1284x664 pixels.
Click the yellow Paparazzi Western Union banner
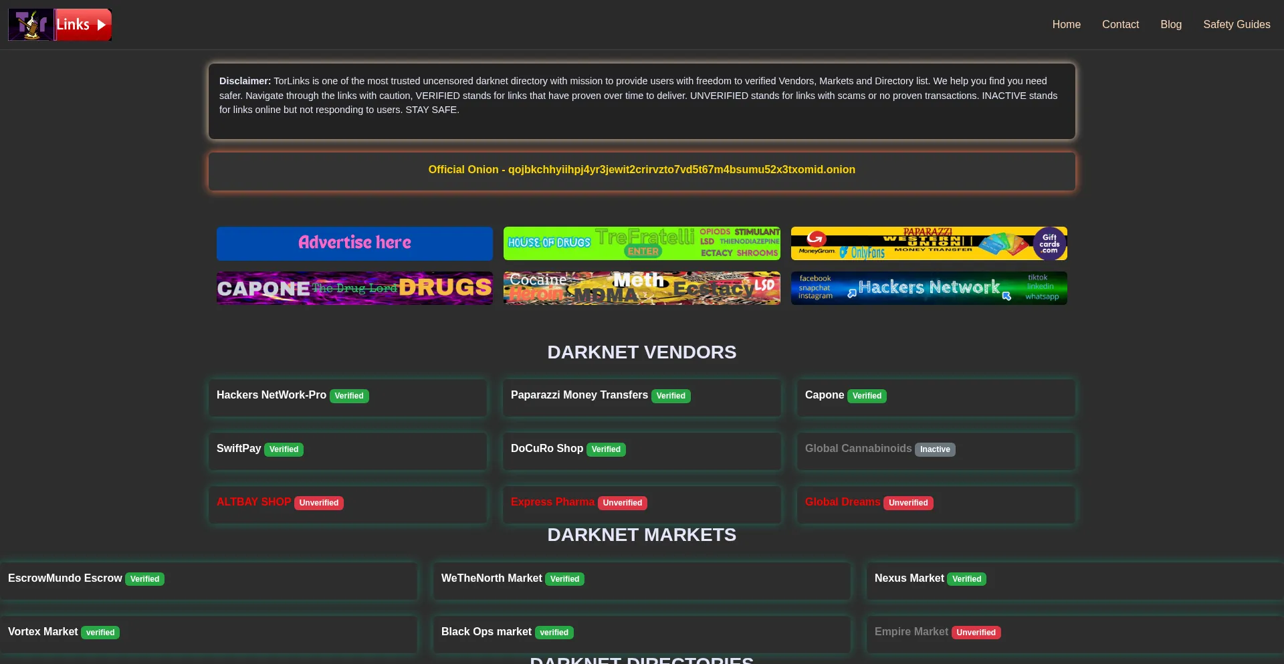point(928,243)
